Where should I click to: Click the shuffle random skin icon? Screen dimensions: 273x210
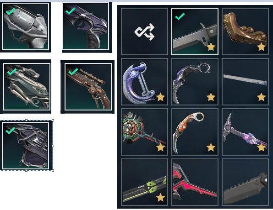click(144, 31)
